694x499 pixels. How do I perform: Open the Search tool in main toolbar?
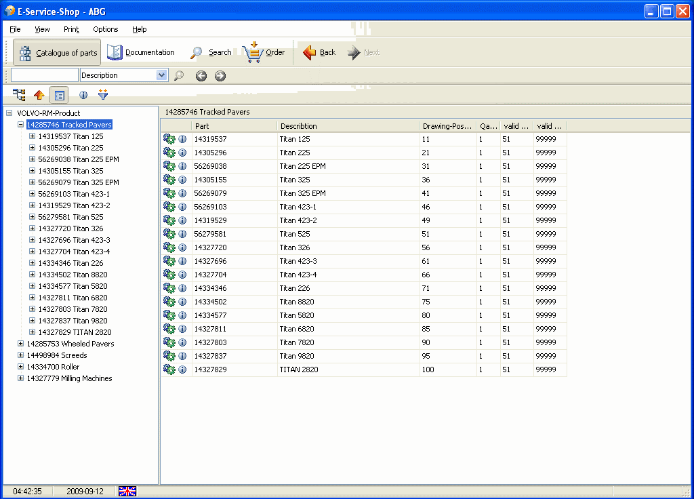pos(211,52)
